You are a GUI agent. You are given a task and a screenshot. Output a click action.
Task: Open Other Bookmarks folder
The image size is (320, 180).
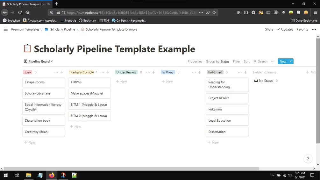(304, 20)
